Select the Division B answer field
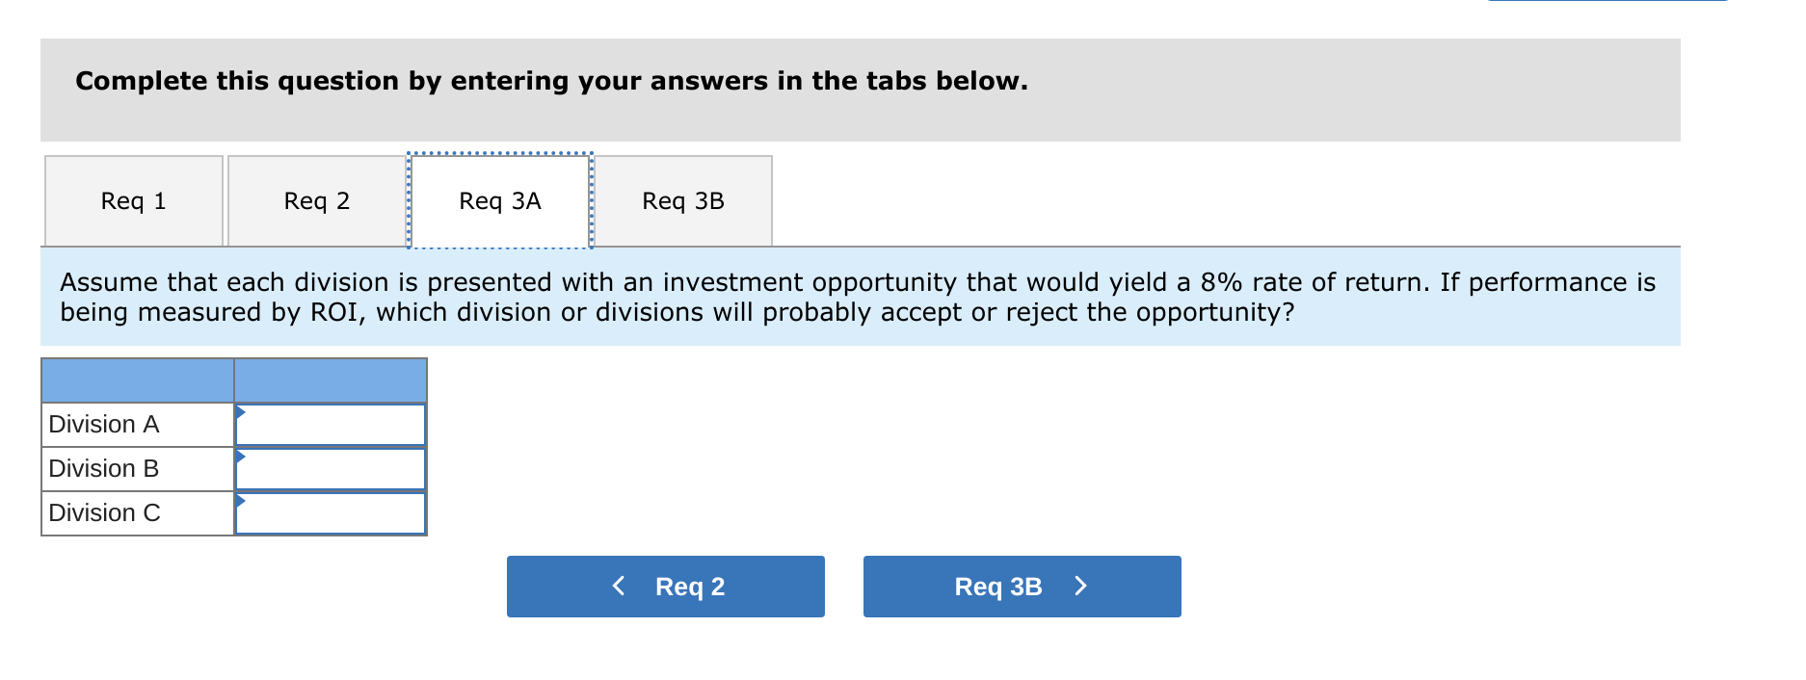 tap(332, 468)
